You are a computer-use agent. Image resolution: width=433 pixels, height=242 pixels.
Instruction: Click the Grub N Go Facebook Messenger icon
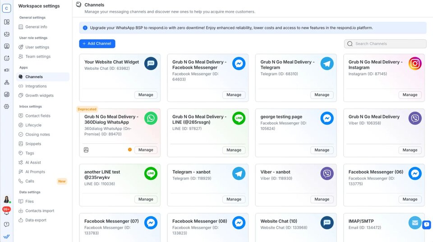[239, 63]
